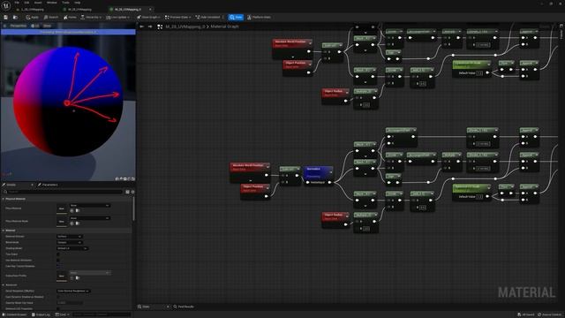Toggle the Two Sided checkbox
This screenshot has width=565, height=318.
tap(58, 254)
